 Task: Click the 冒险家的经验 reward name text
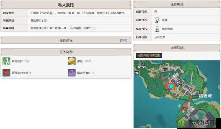(x=20, y=73)
